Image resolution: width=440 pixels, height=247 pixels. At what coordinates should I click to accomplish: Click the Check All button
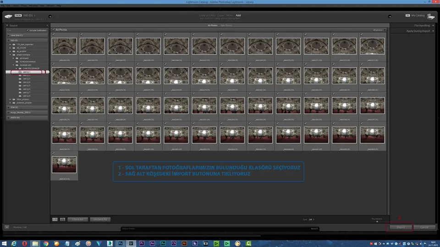point(78,219)
